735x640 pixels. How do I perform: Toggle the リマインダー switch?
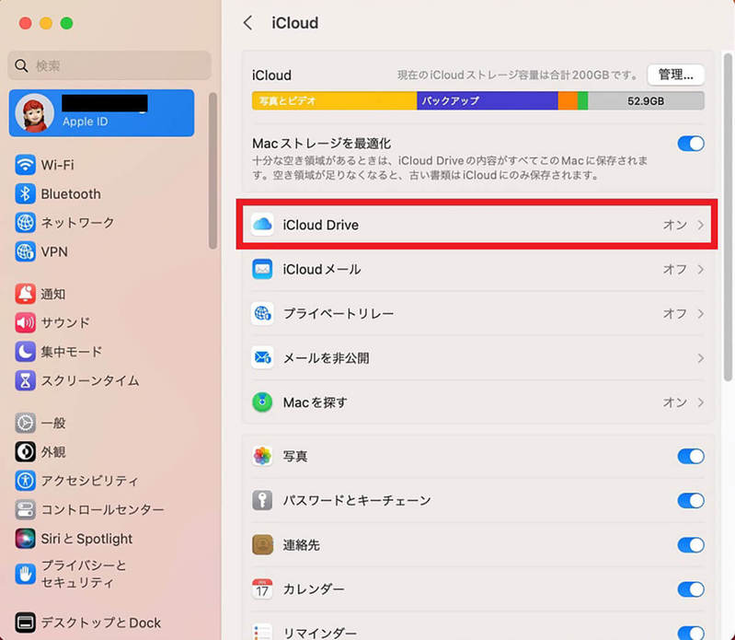691,633
